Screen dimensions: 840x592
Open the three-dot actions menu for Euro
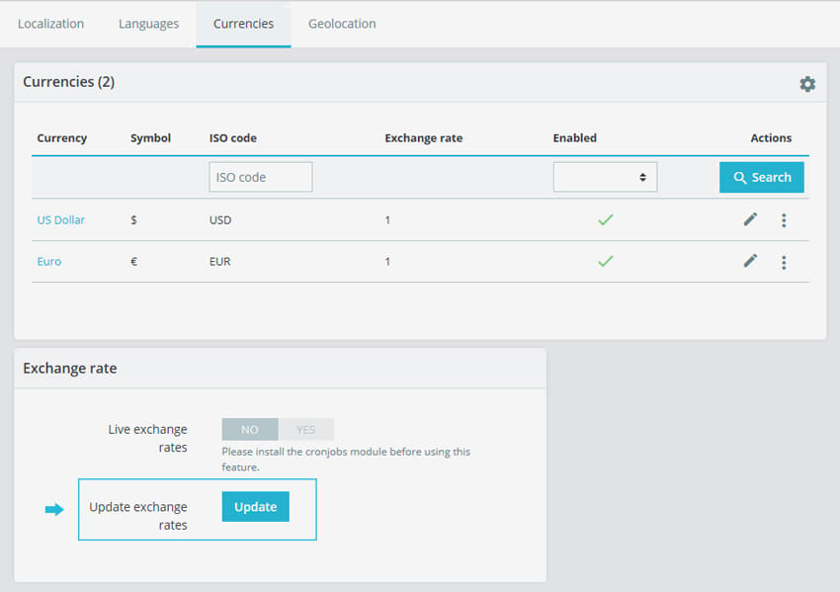click(x=784, y=261)
